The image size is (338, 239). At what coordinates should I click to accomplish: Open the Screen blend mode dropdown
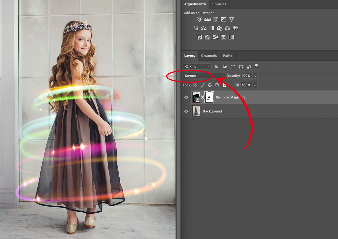pyautogui.click(x=203, y=76)
